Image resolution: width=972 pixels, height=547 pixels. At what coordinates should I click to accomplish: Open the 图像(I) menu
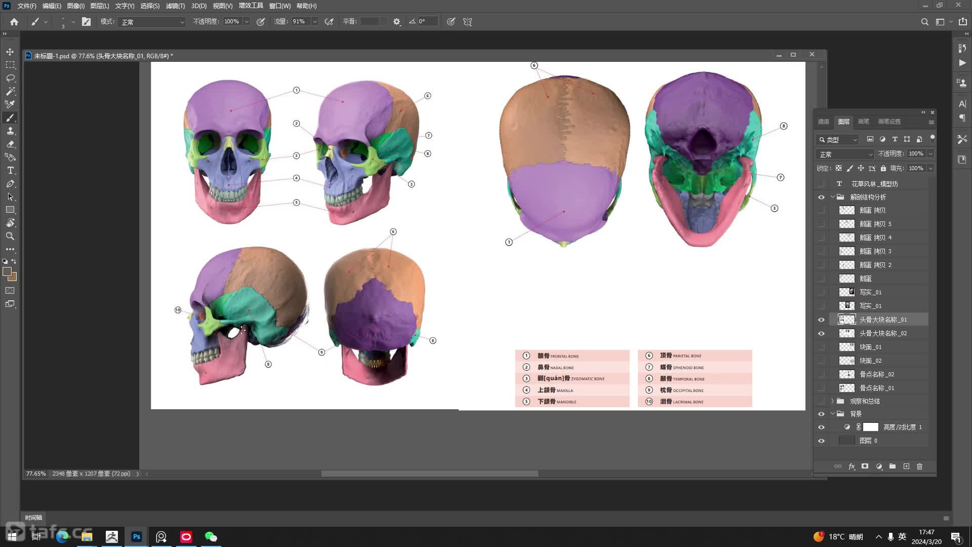[x=76, y=6]
